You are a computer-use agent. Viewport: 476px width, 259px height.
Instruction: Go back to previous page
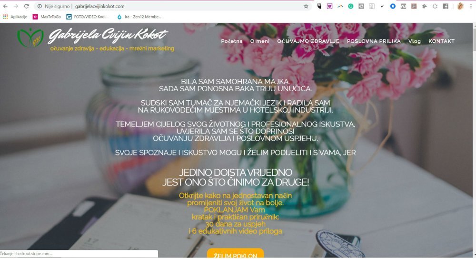click(5, 6)
